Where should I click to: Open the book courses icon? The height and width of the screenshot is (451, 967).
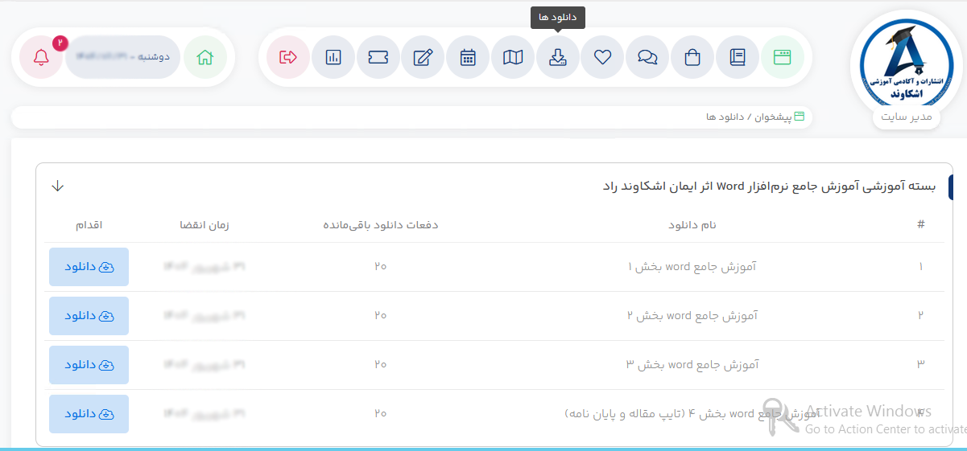coord(737,57)
